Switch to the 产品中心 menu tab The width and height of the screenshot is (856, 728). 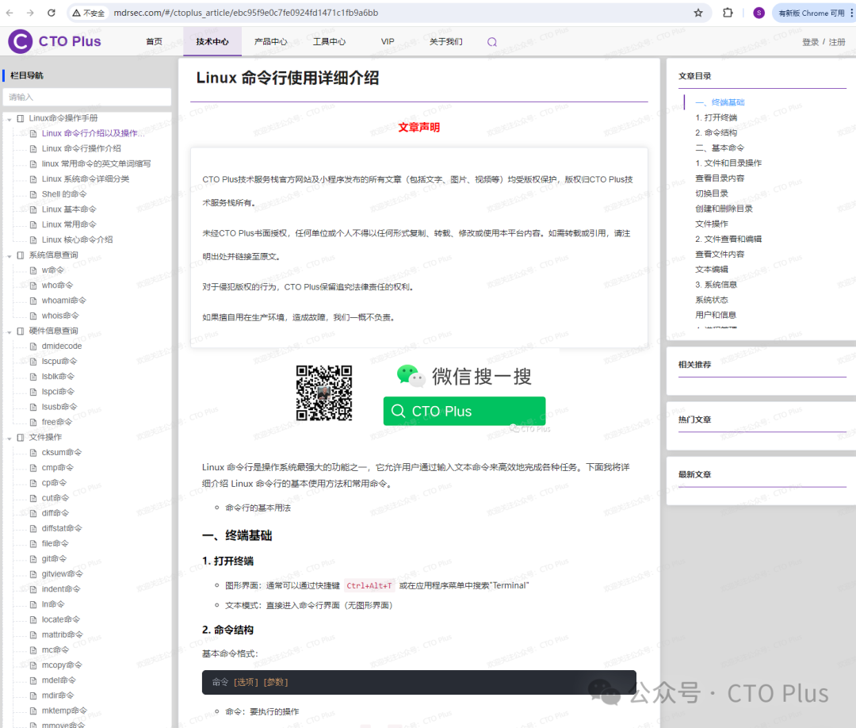(x=271, y=41)
